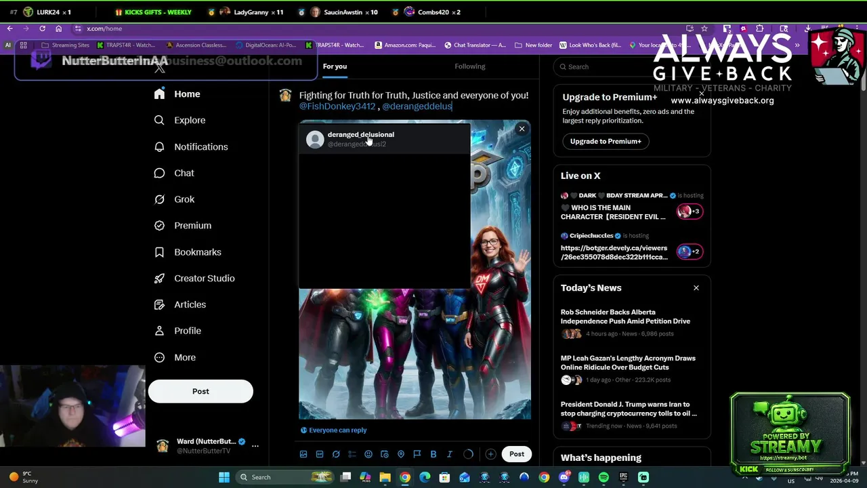This screenshot has height=488, width=867.
Task: Open Articles in the X sidebar
Action: (179, 304)
